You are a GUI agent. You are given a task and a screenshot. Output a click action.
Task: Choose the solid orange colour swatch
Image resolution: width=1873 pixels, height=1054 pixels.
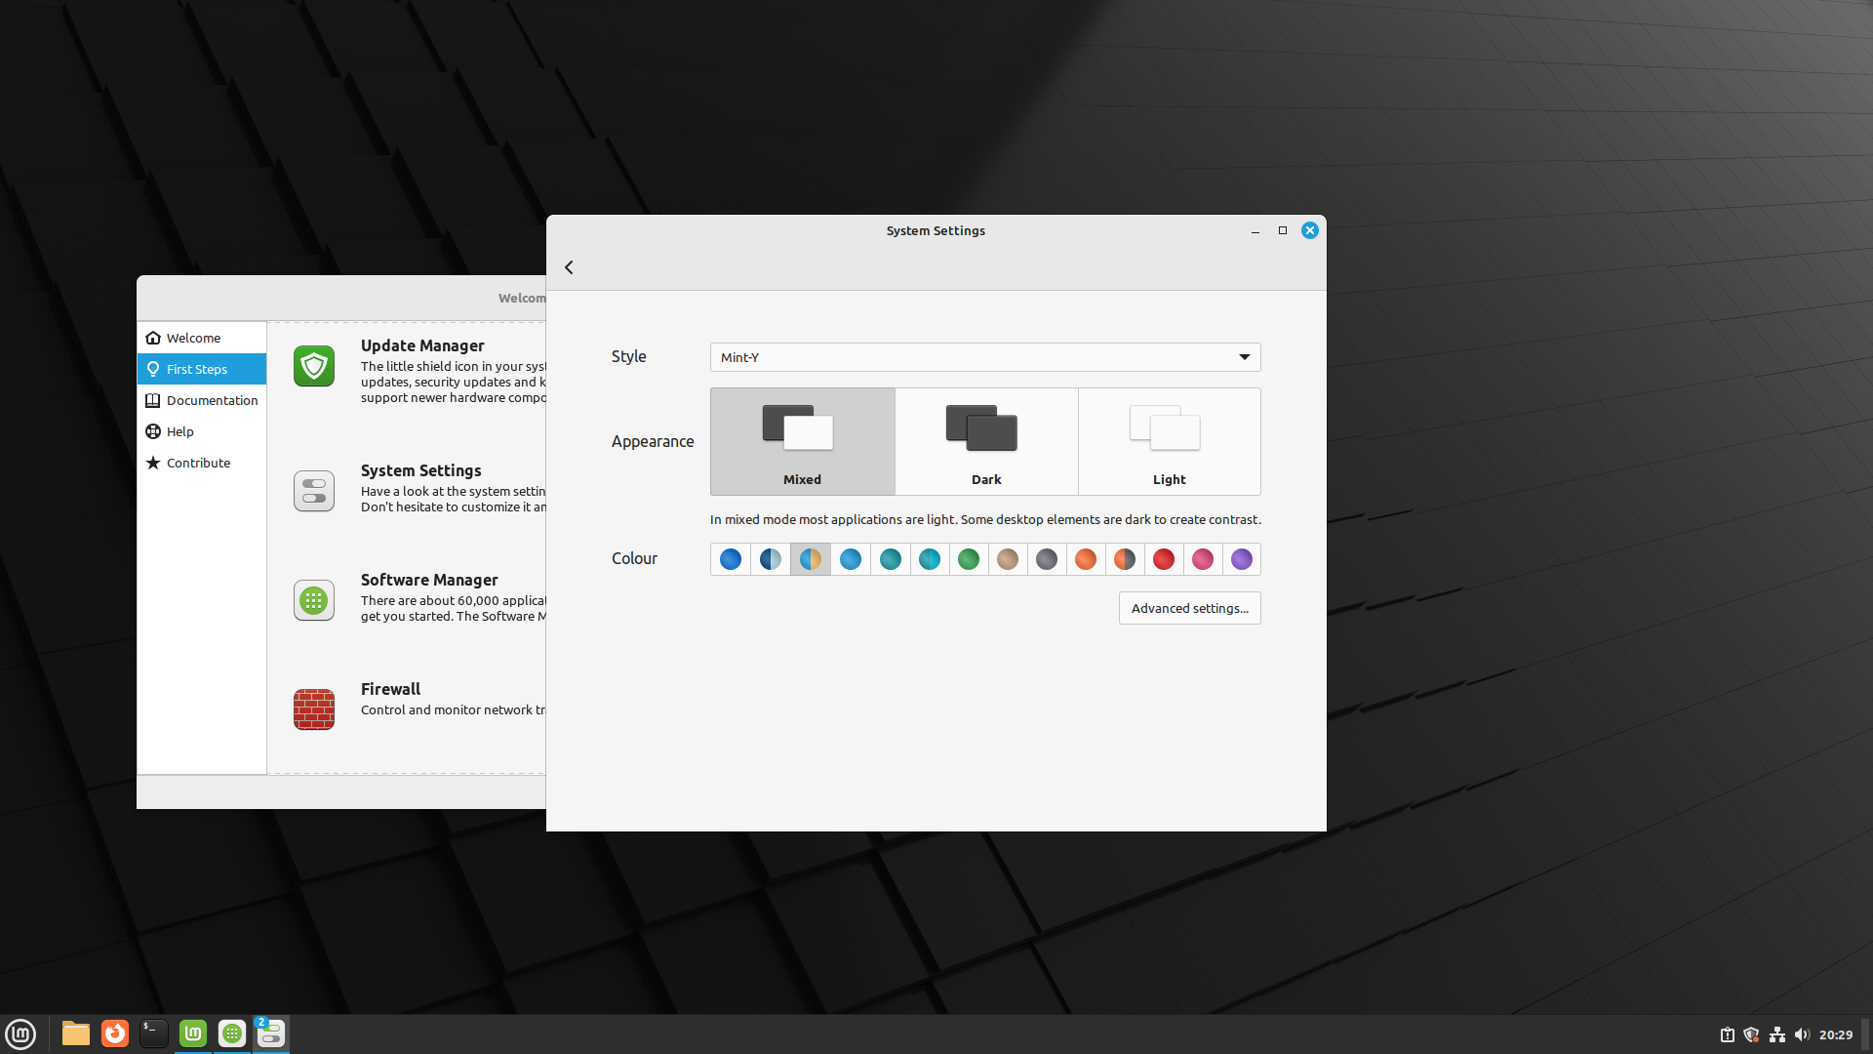1086,559
